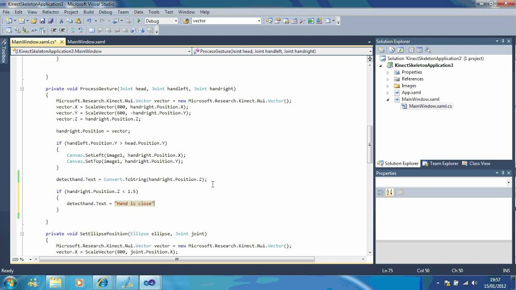Open the Refactor menu
This screenshot has height=290, width=516.
pyautogui.click(x=50, y=12)
